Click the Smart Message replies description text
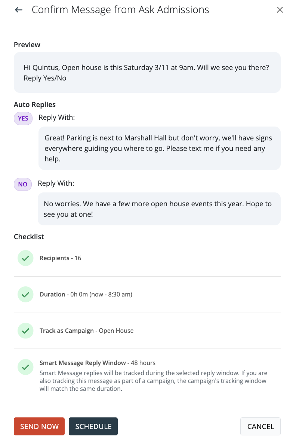This screenshot has width=293, height=441. click(x=153, y=381)
